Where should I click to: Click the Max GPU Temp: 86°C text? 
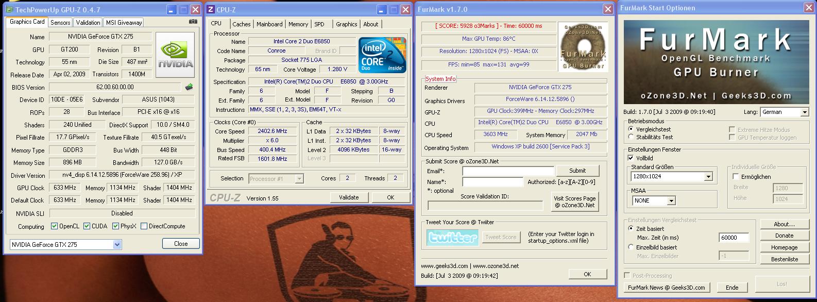coord(488,39)
